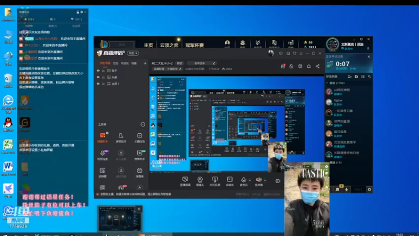Toggle lock on the 头像 source layer
This screenshot has height=236, width=419.
tap(103, 77)
